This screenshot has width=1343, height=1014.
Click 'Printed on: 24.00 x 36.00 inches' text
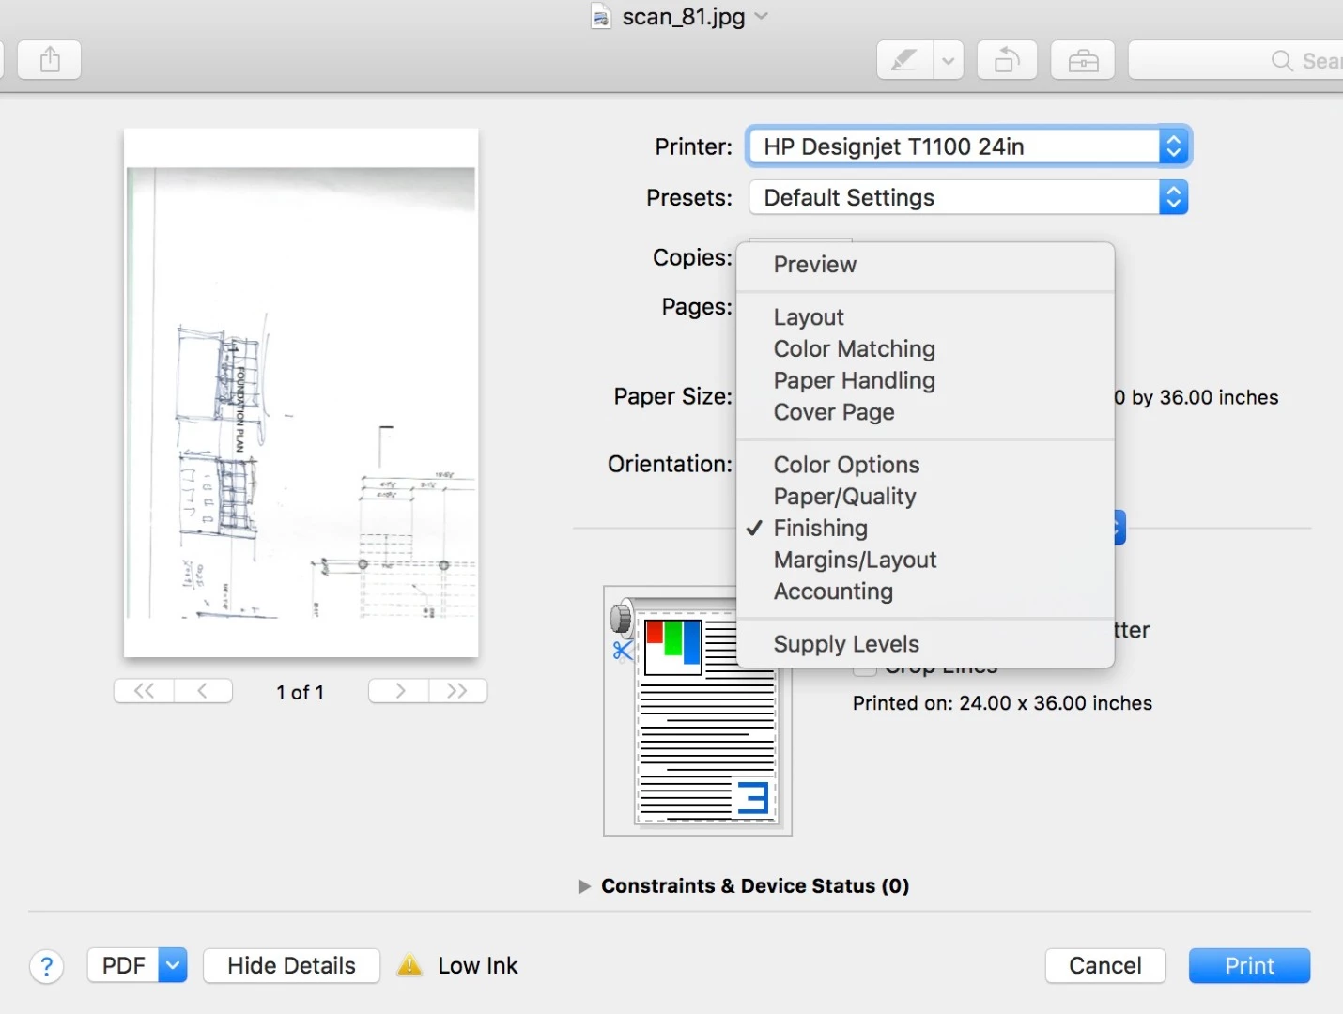(1002, 703)
